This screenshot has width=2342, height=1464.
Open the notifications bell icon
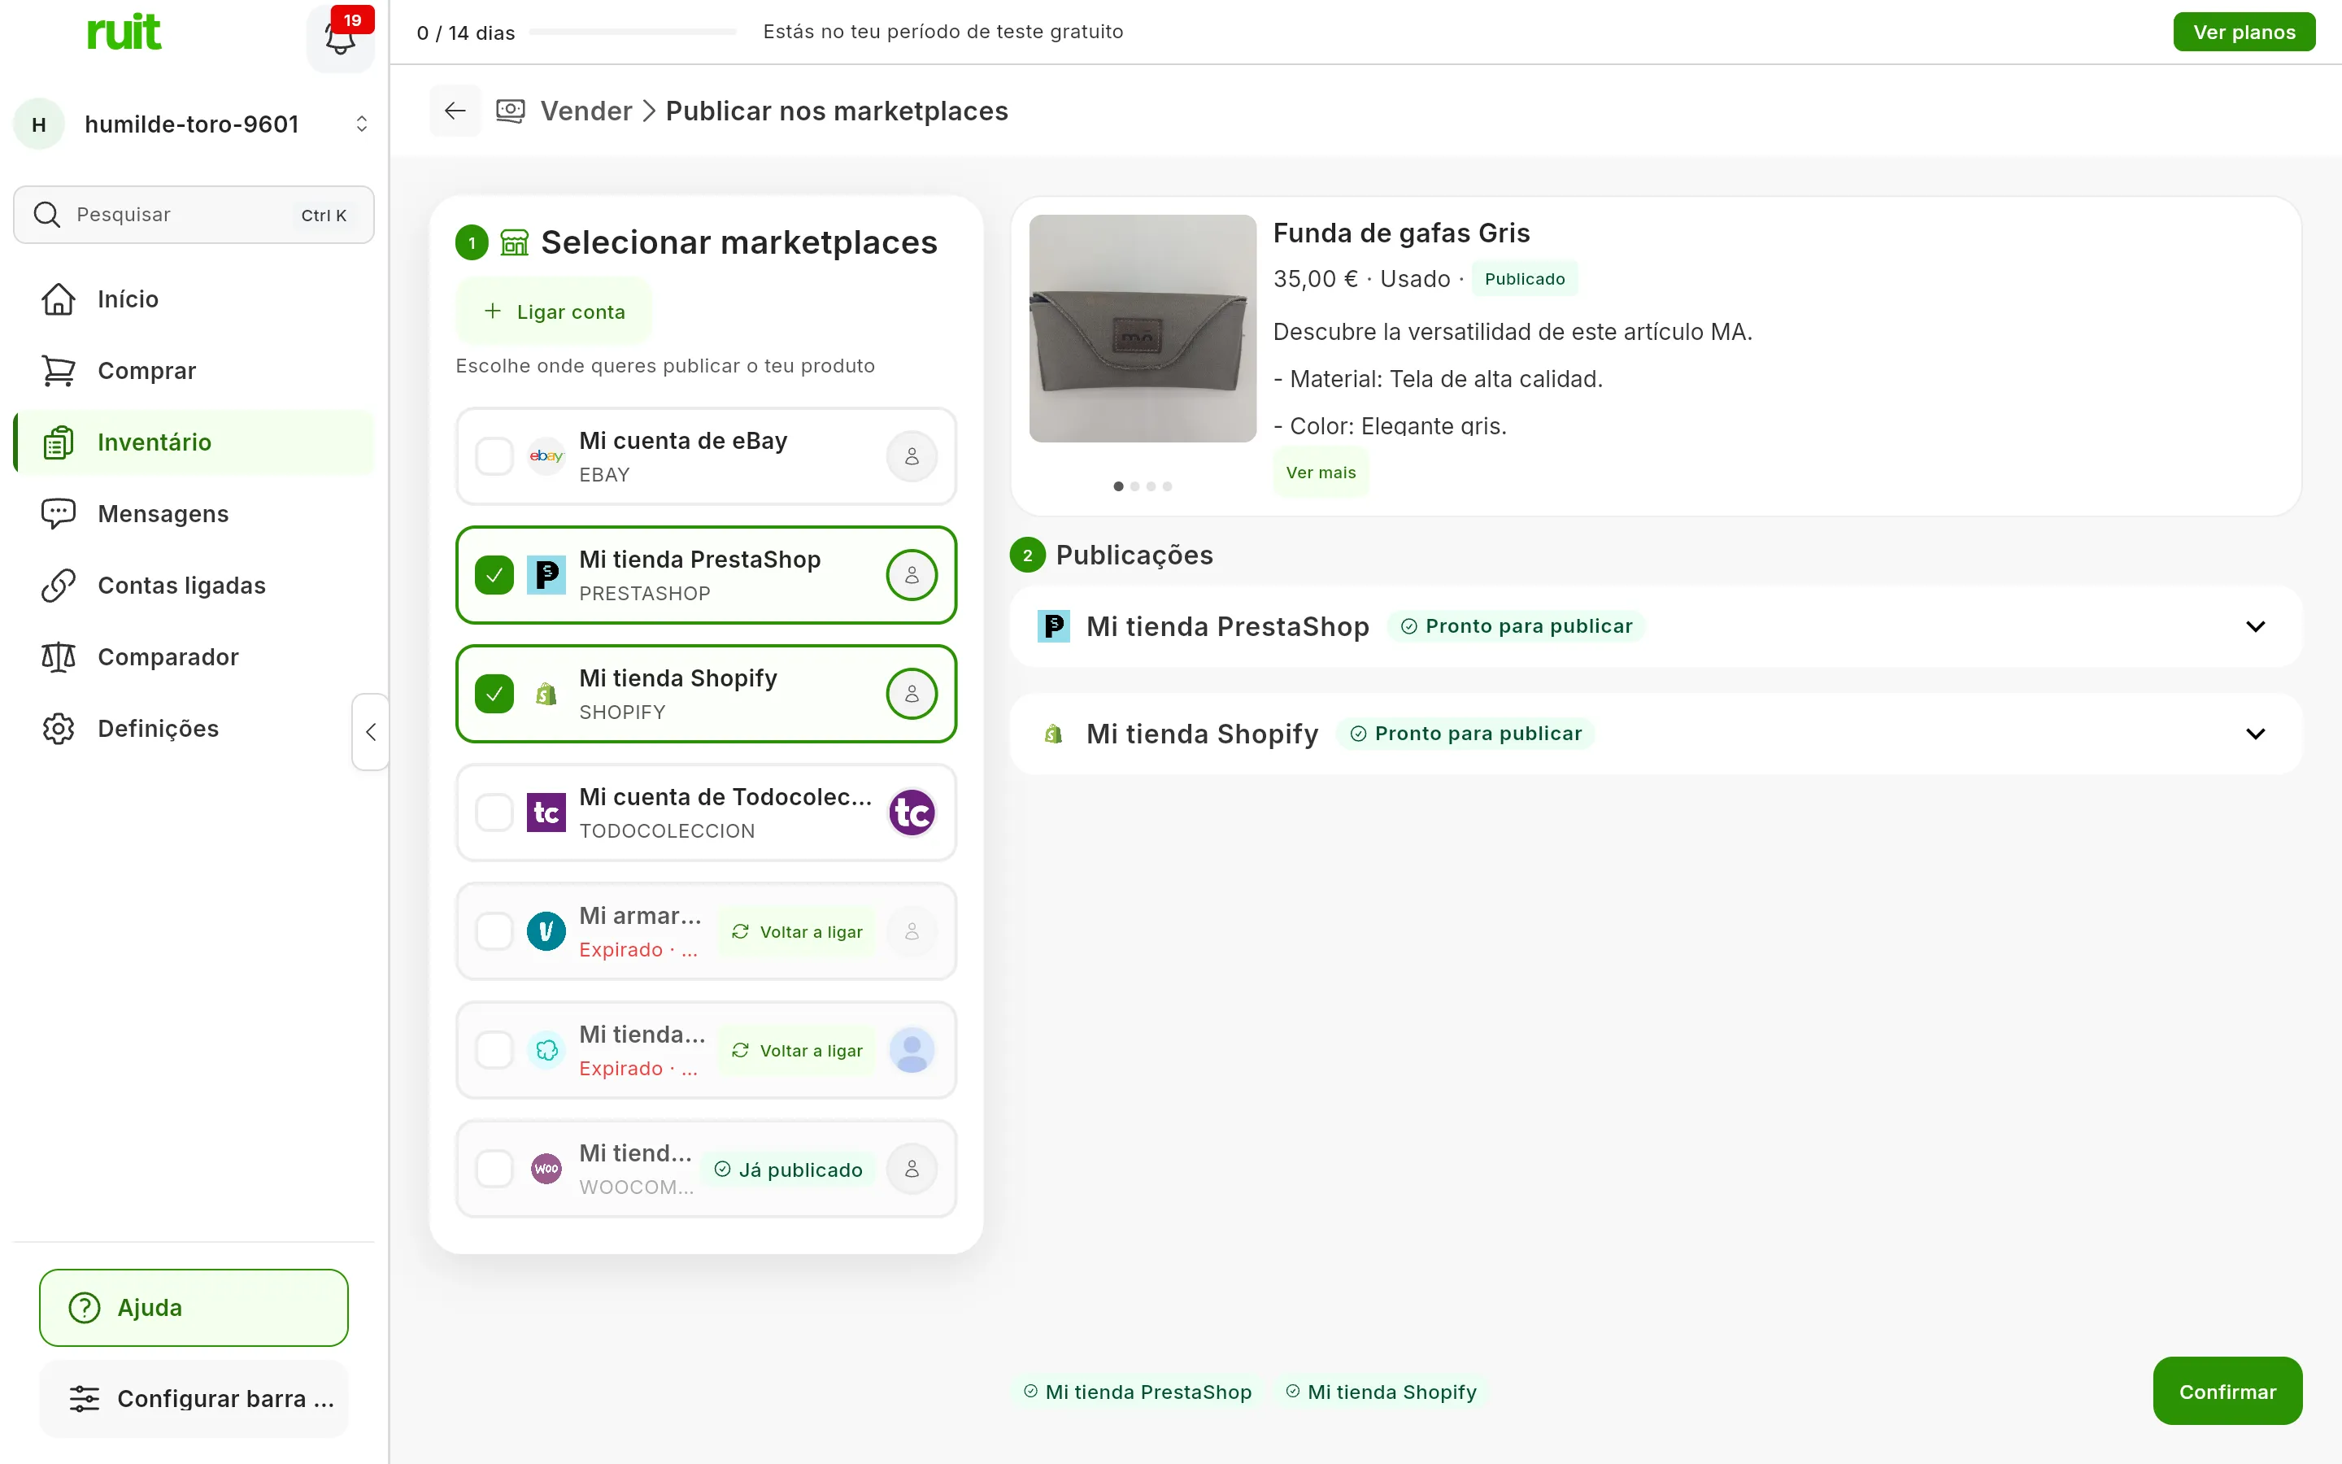[x=340, y=39]
